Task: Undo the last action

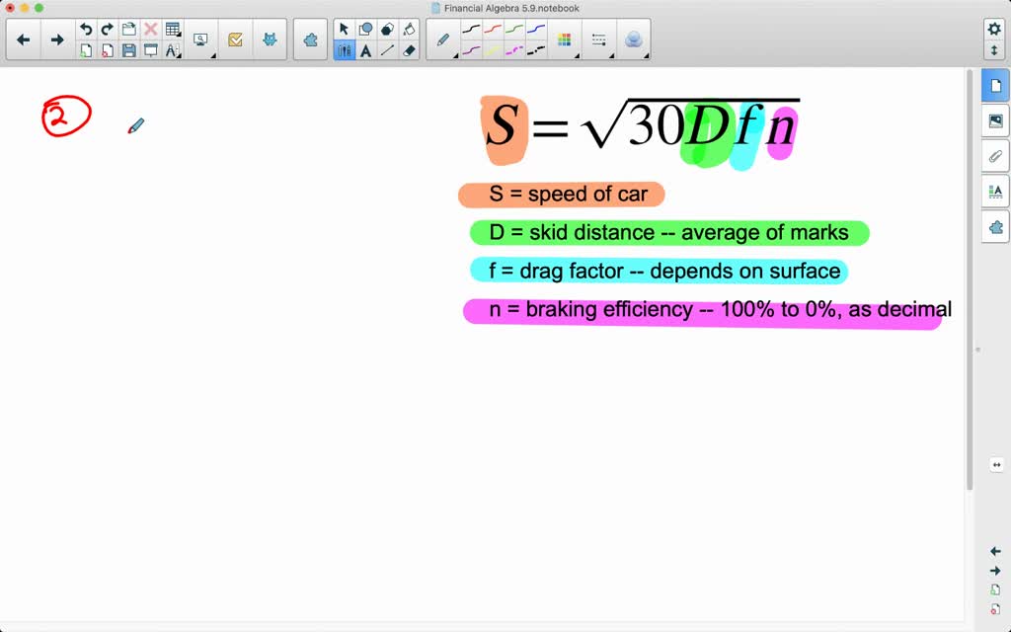Action: pyautogui.click(x=86, y=30)
